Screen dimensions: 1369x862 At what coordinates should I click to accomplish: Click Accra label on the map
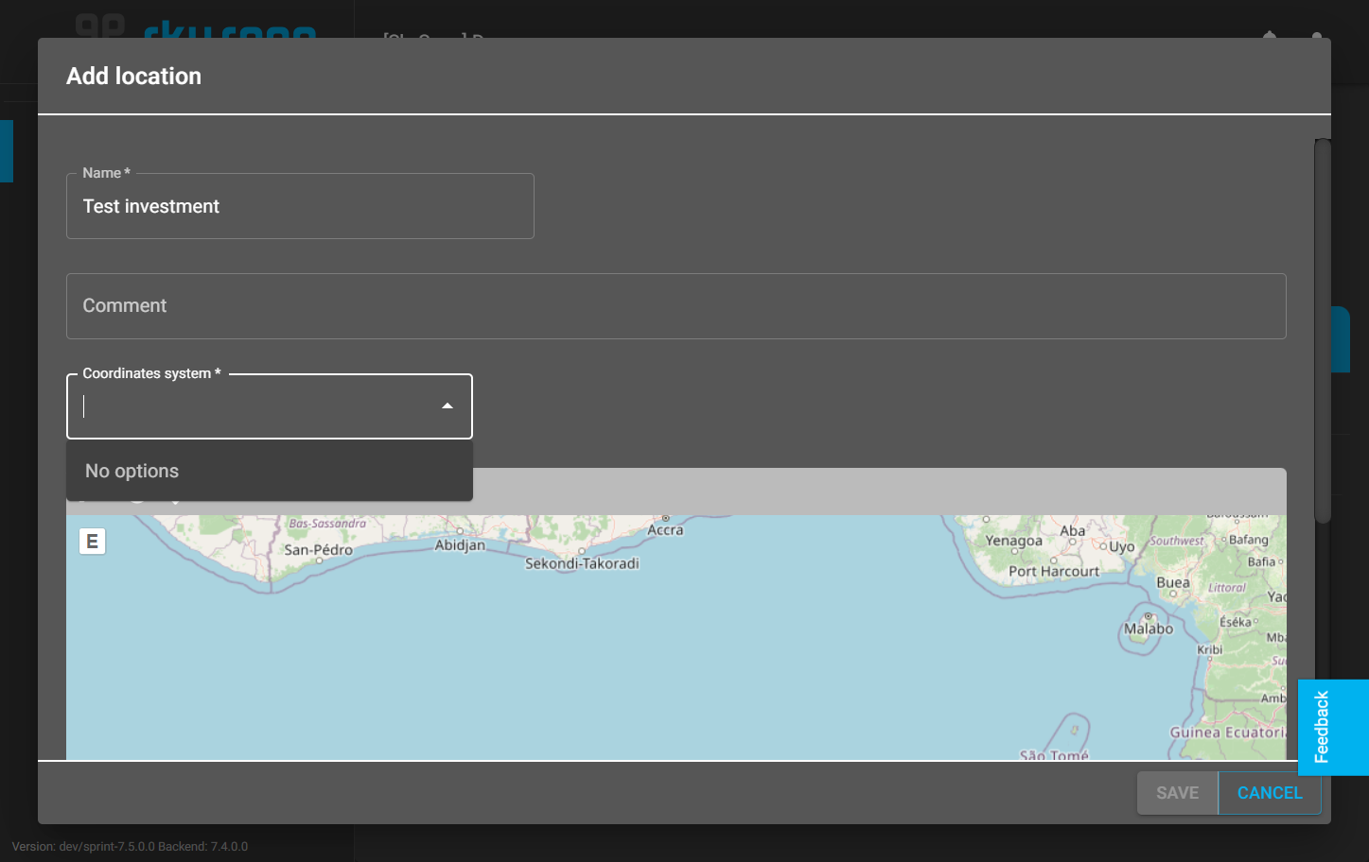pyautogui.click(x=665, y=530)
